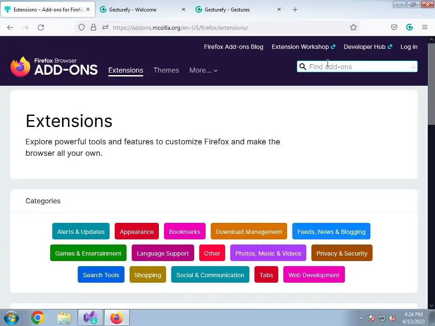
Task: Open Developer Hub external link
Action: (x=368, y=47)
